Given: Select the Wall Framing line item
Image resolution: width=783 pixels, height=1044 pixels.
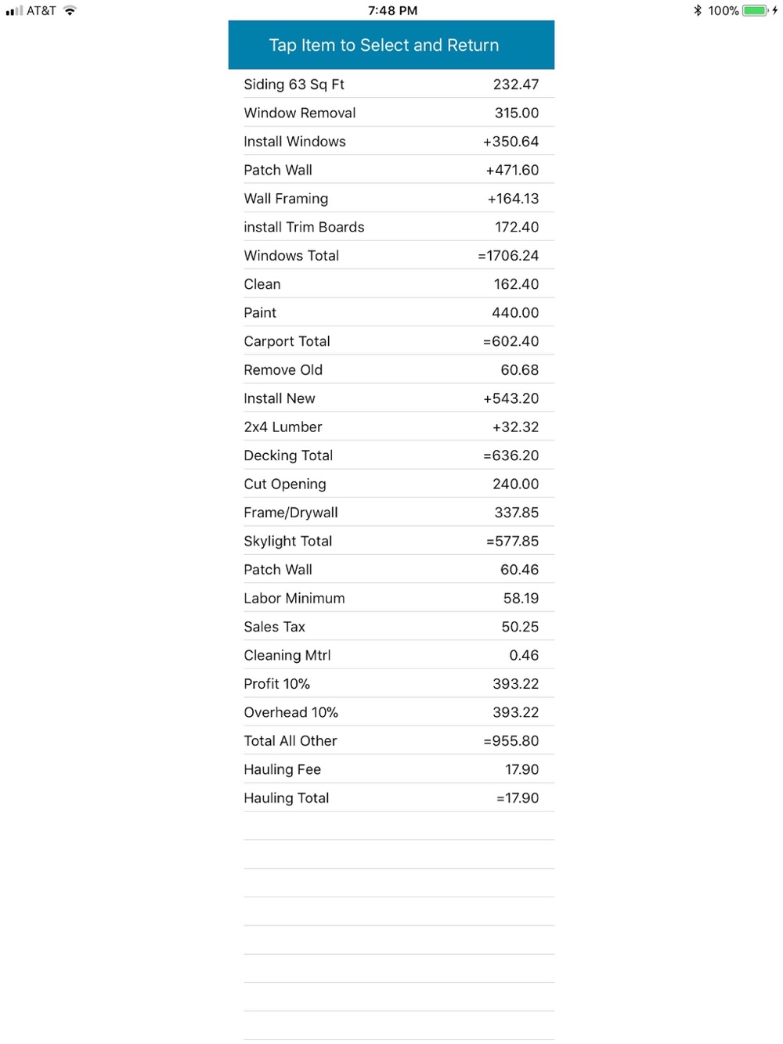Looking at the screenshot, I should 391,198.
